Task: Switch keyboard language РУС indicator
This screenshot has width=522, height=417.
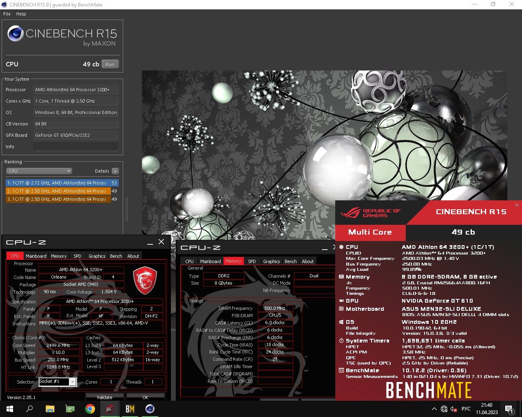Action: point(466,409)
